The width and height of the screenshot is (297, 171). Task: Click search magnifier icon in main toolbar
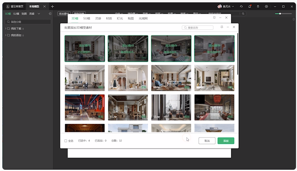click(243, 14)
